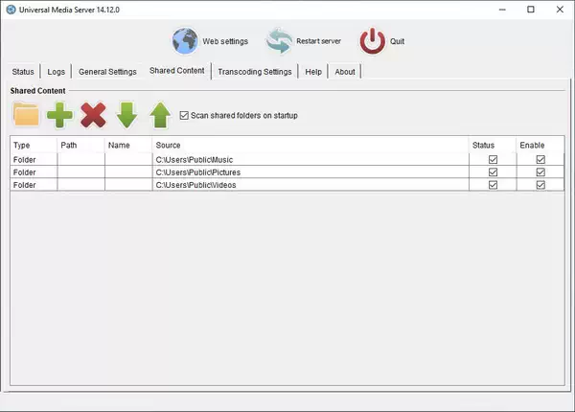Viewport: 575px width, 412px height.
Task: Toggle Enable checkbox for Pictures folder
Action: click(540, 172)
